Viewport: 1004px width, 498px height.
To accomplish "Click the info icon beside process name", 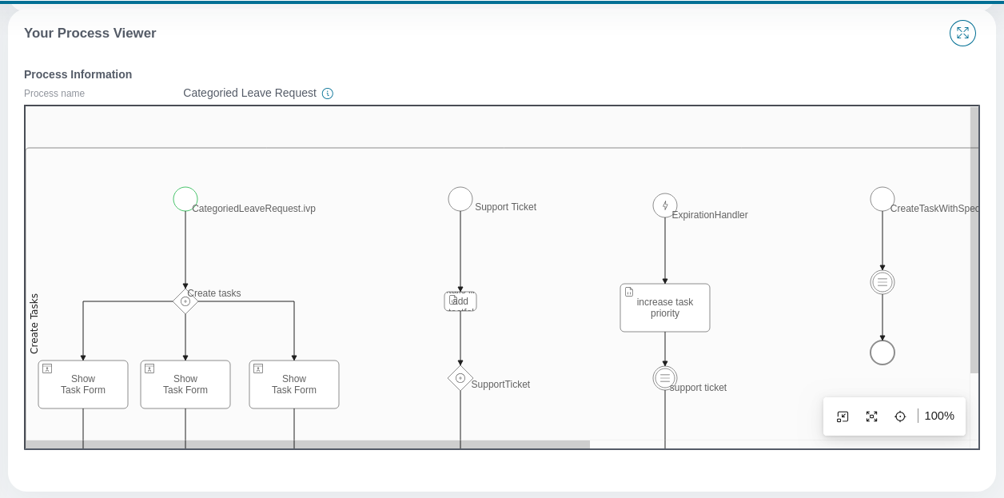I will click(328, 94).
